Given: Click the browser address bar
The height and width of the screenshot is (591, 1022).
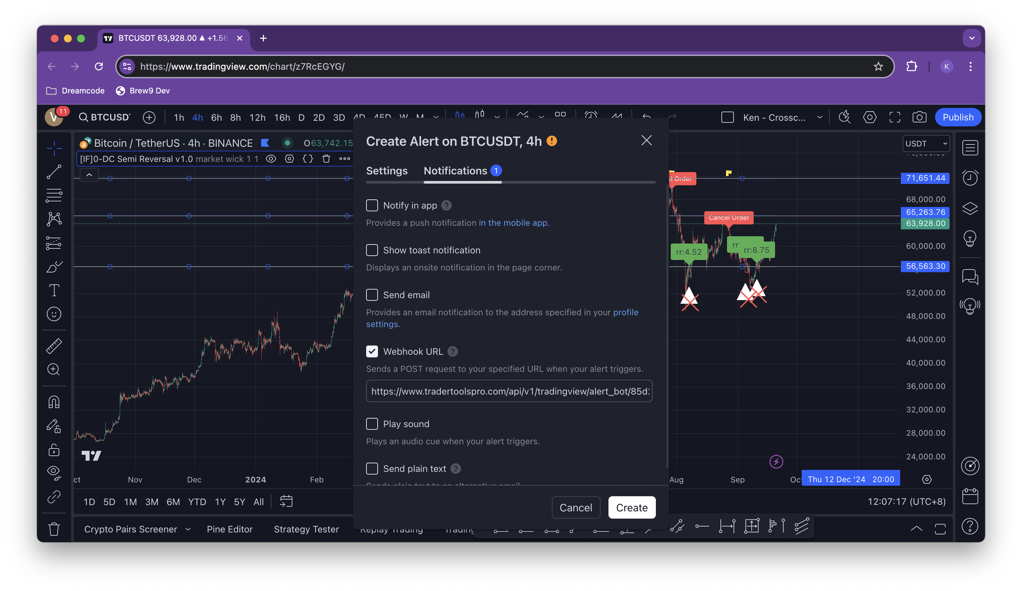Looking at the screenshot, I should pyautogui.click(x=504, y=66).
